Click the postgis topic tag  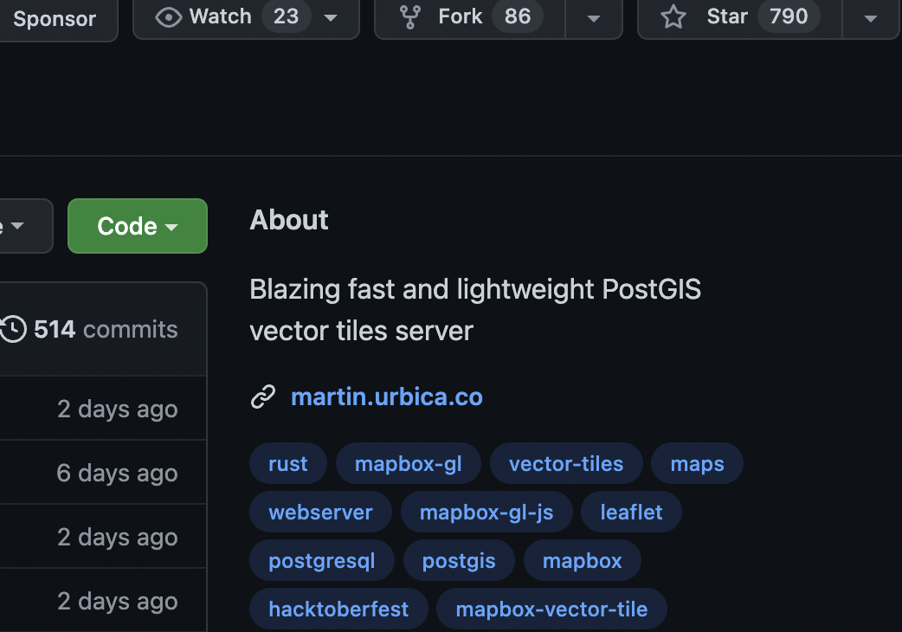[x=458, y=560]
